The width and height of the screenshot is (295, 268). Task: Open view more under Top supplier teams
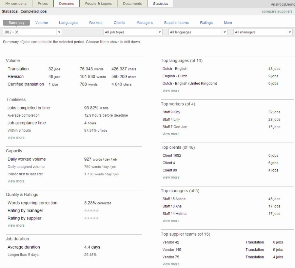point(171,264)
